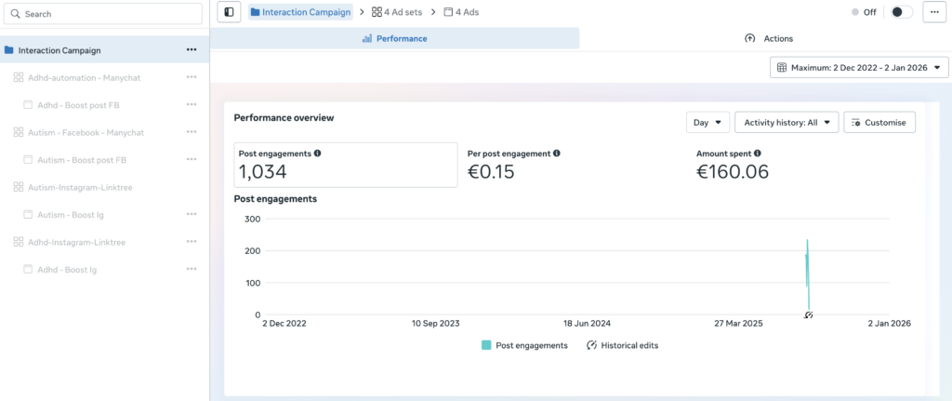Open 4 Ad sets breadcrumb
Screen dimensions: 952x401
click(x=396, y=11)
